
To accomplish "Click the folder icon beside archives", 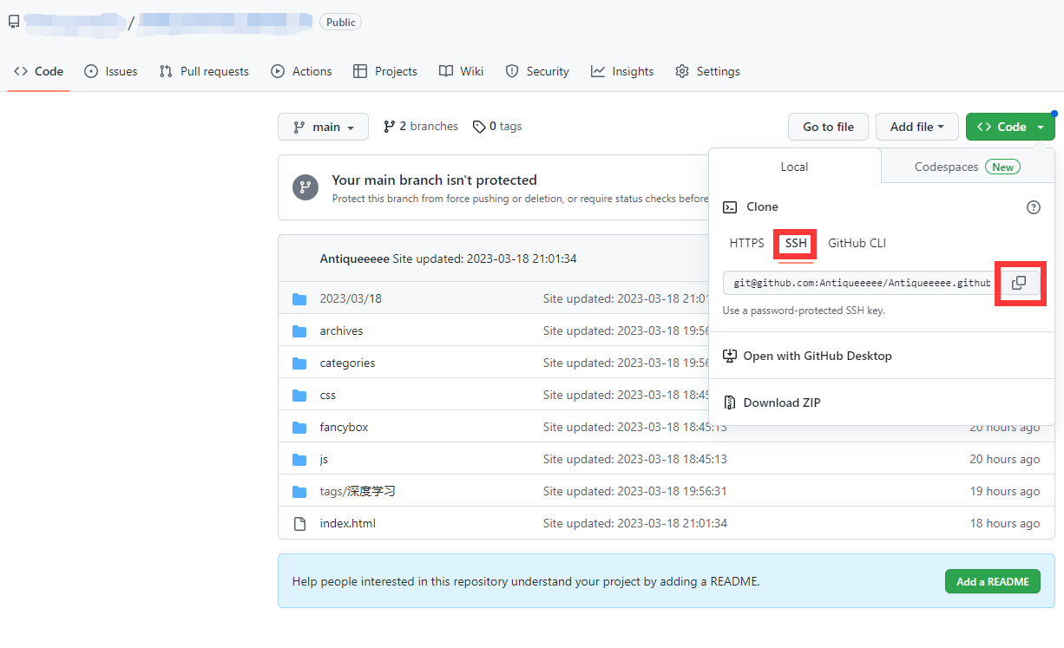I will [x=299, y=331].
